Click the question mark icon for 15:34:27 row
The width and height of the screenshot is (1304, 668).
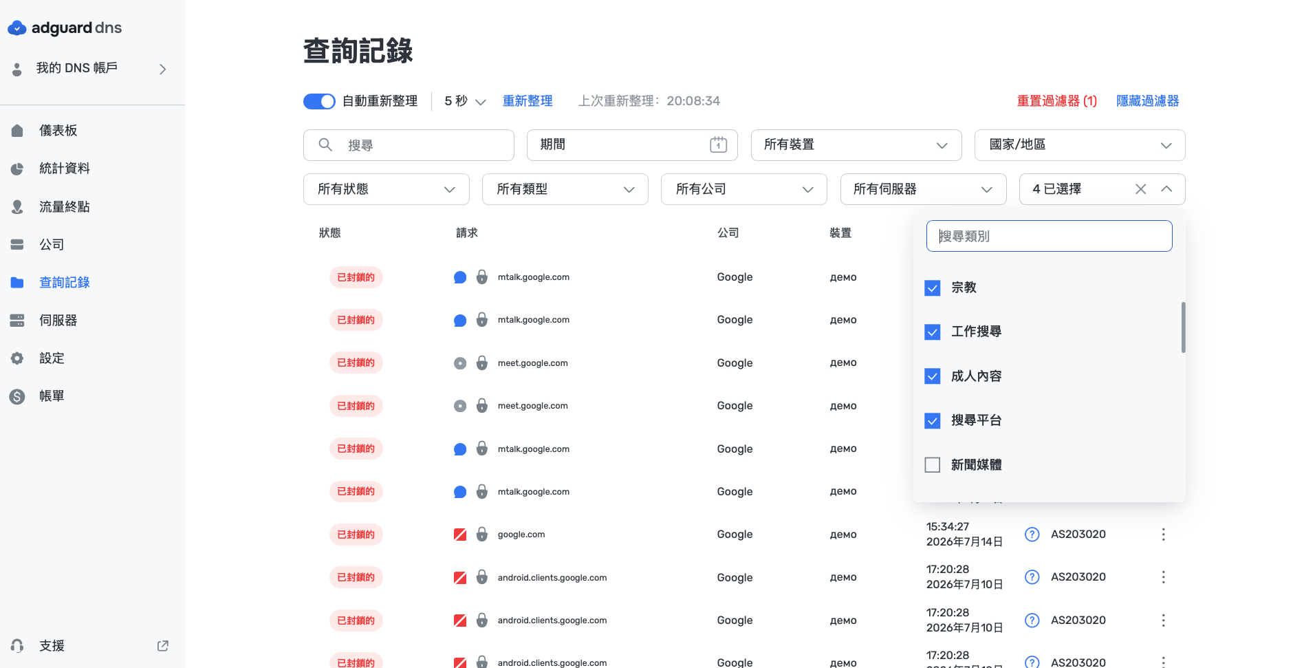tap(1032, 535)
